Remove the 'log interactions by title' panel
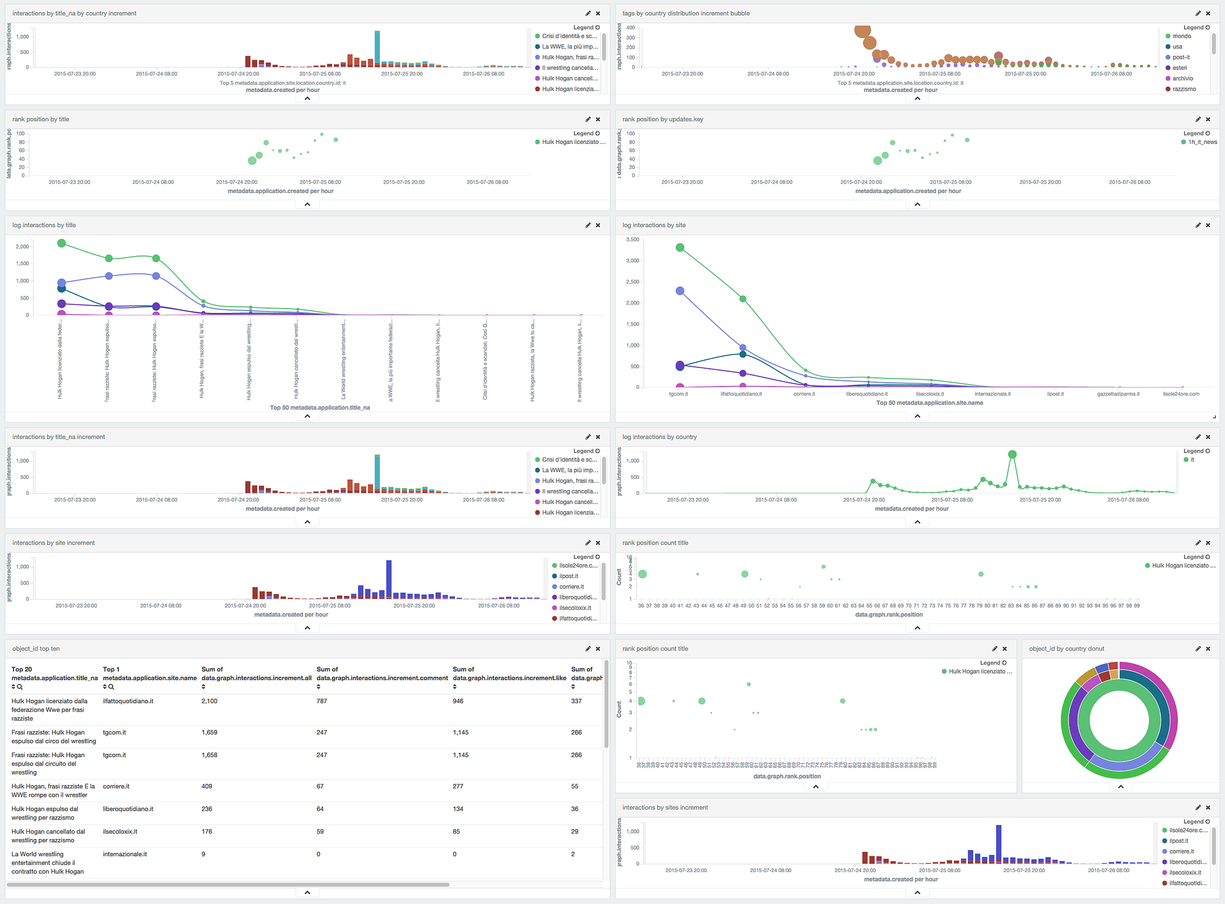Screen dimensions: 1225x904 (598, 225)
